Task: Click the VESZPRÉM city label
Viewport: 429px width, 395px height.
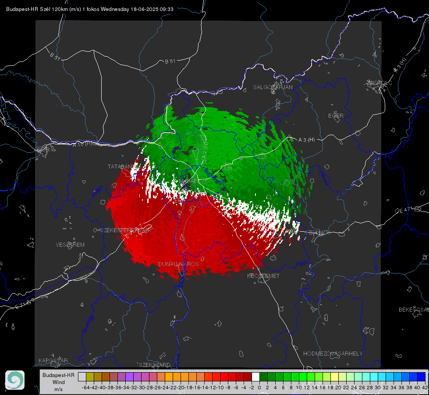Action: (70, 245)
